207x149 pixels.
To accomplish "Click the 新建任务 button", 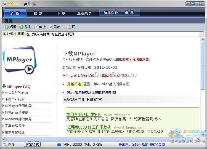I will click(x=110, y=12).
